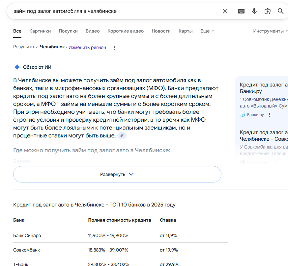Open three-dot menu next to Изменить регион
This screenshot has height=266, width=288.
pos(114,48)
